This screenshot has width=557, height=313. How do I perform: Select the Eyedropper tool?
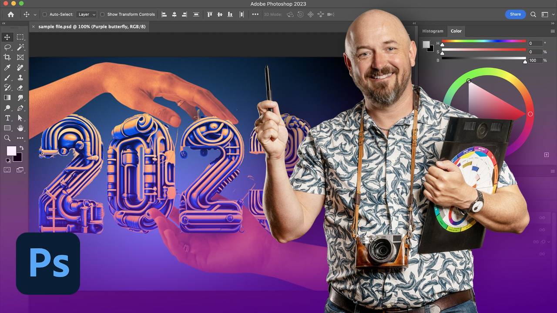pos(7,67)
